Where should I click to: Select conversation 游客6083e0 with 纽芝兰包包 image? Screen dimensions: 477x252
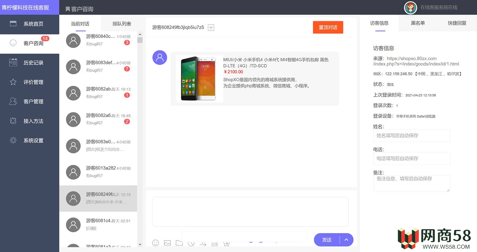click(x=98, y=145)
